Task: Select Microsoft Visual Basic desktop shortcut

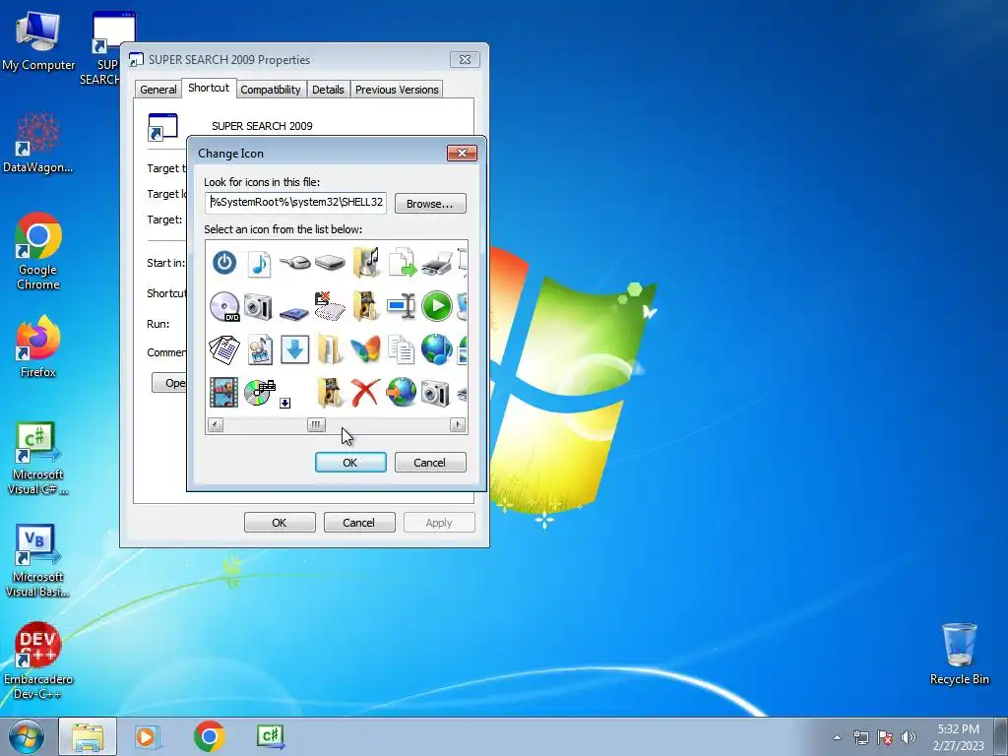Action: coord(38,561)
